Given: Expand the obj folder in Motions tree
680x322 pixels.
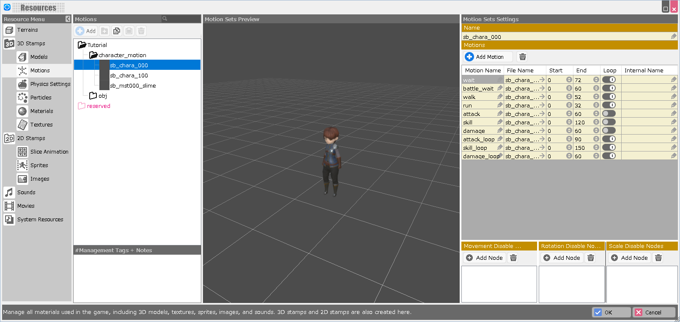Looking at the screenshot, I should [x=93, y=96].
